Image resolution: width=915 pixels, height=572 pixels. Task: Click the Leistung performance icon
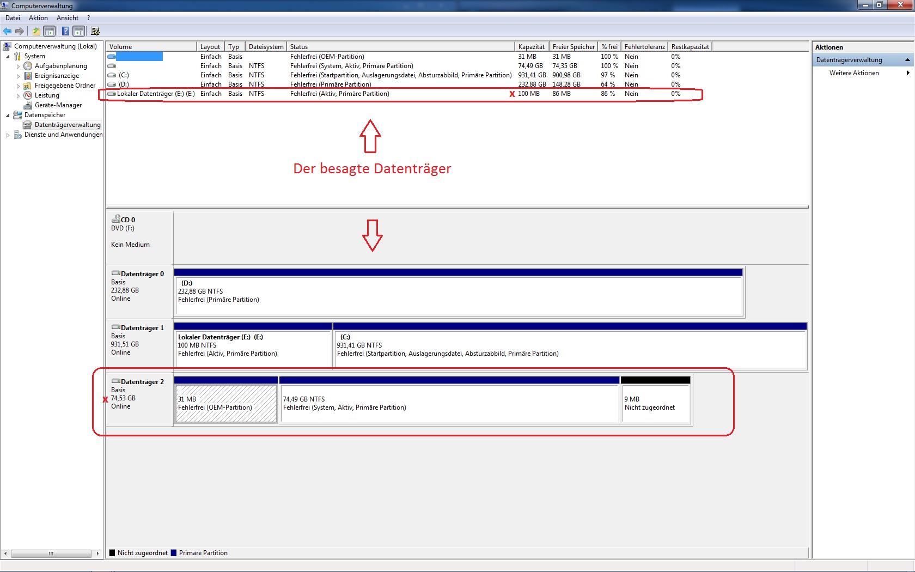click(x=28, y=95)
